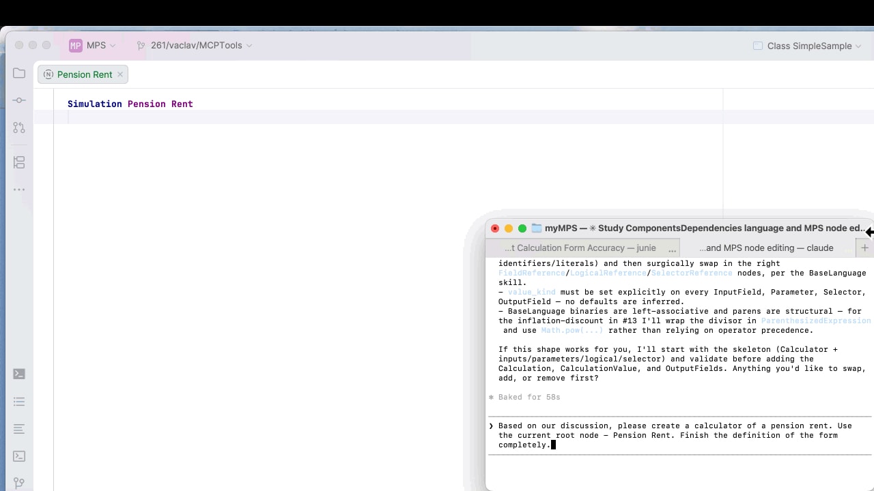
Task: Close the Pension Rent editor tab
Action: [120, 74]
